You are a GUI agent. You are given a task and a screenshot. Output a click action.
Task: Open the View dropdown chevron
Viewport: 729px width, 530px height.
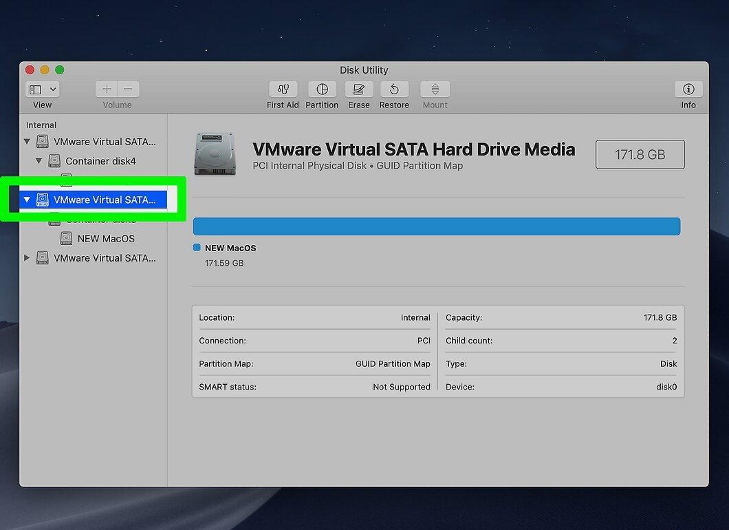click(x=53, y=89)
